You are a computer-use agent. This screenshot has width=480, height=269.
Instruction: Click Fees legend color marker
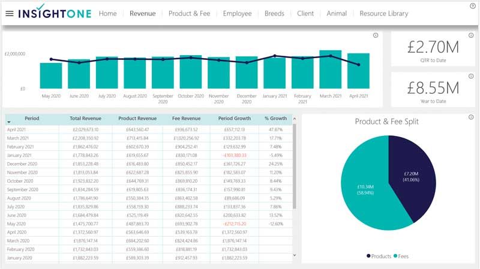[395, 256]
